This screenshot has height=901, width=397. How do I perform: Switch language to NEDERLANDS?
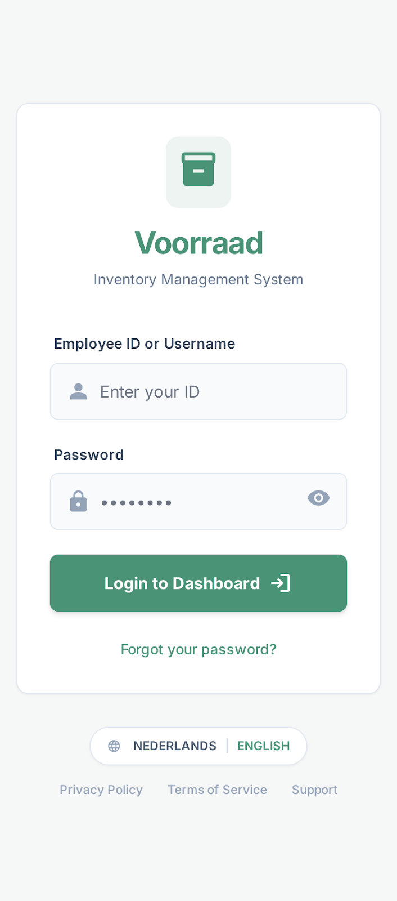(175, 746)
